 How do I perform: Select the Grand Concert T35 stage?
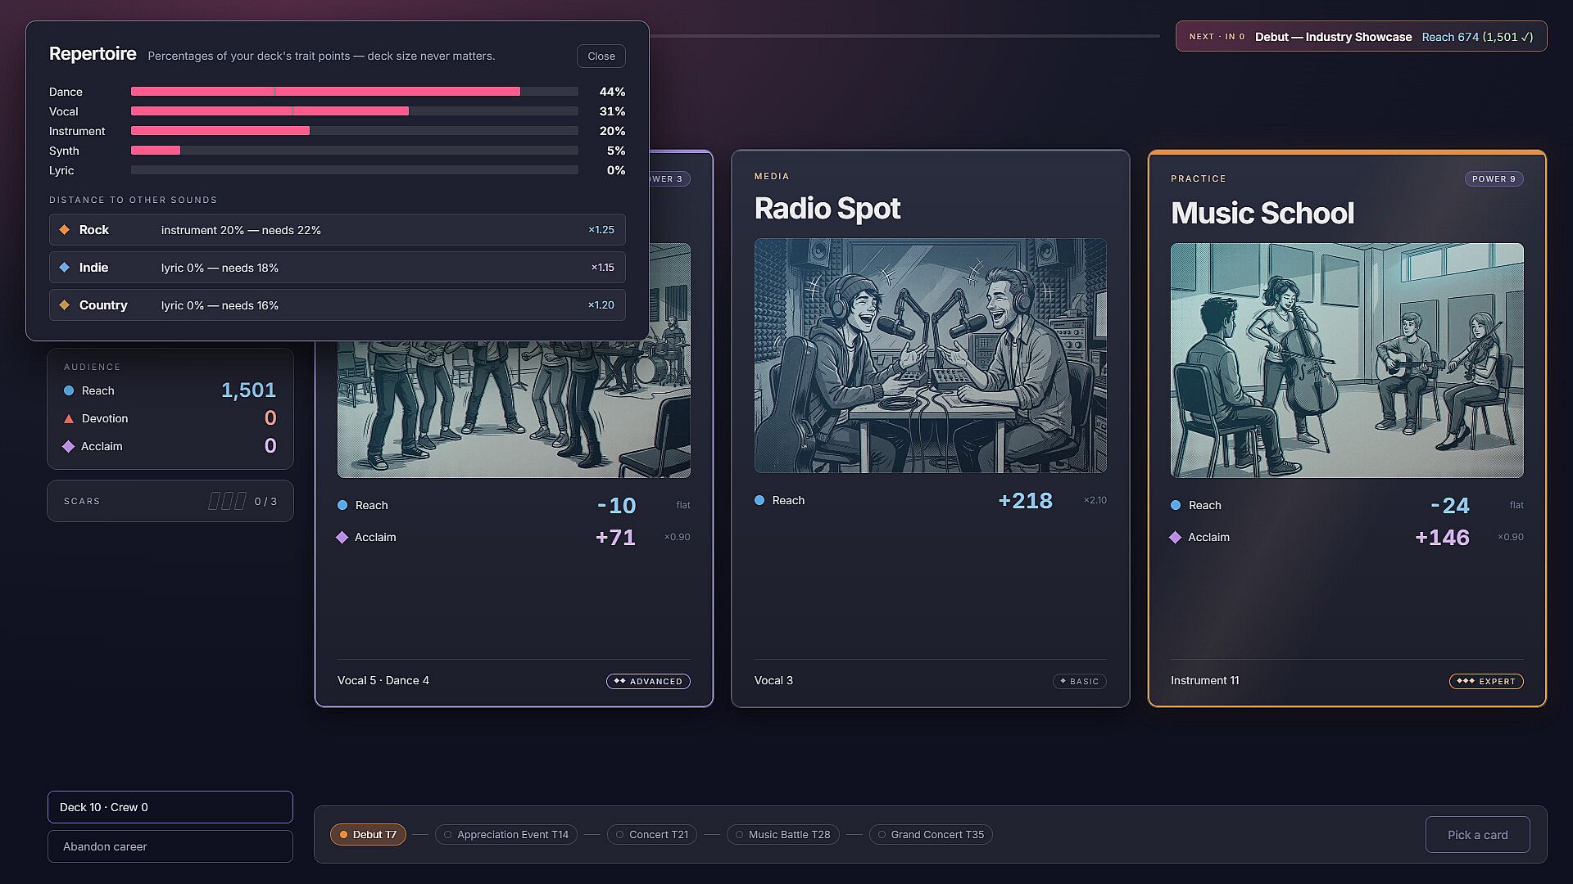coord(931,835)
